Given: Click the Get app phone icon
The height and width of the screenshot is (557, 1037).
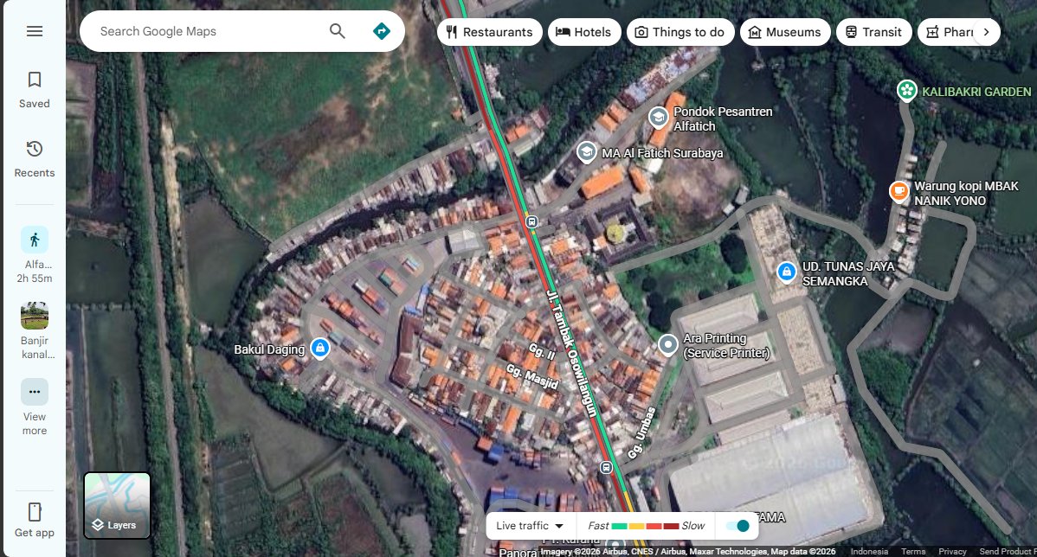Looking at the screenshot, I should pyautogui.click(x=35, y=512).
